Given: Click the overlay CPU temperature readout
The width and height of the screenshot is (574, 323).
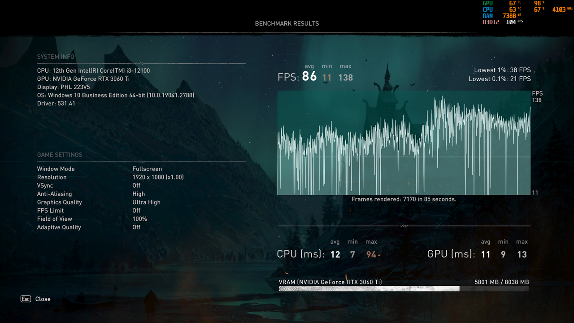Looking at the screenshot, I should pos(515,9).
